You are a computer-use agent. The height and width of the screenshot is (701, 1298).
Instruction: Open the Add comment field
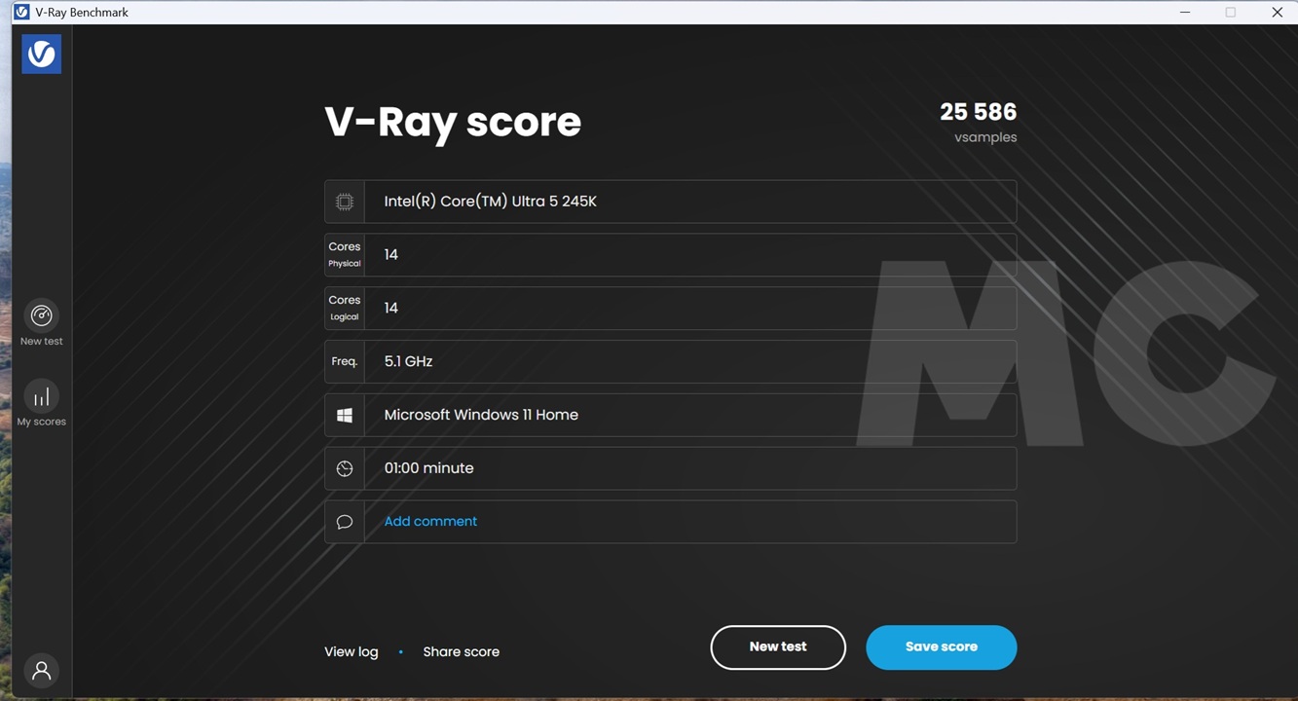(x=429, y=521)
